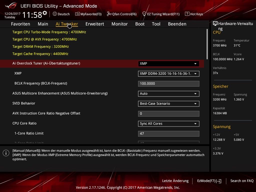
Task: Open MyFavorite(F3) list
Action: click(x=88, y=14)
